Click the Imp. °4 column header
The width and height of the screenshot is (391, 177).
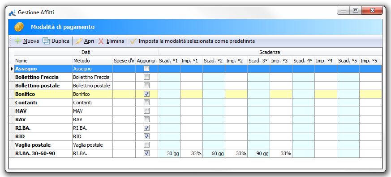[326, 61]
